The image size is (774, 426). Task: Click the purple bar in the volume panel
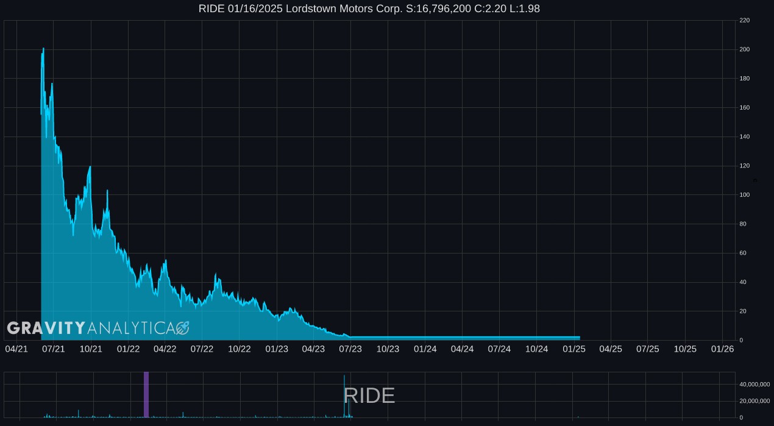(x=146, y=394)
